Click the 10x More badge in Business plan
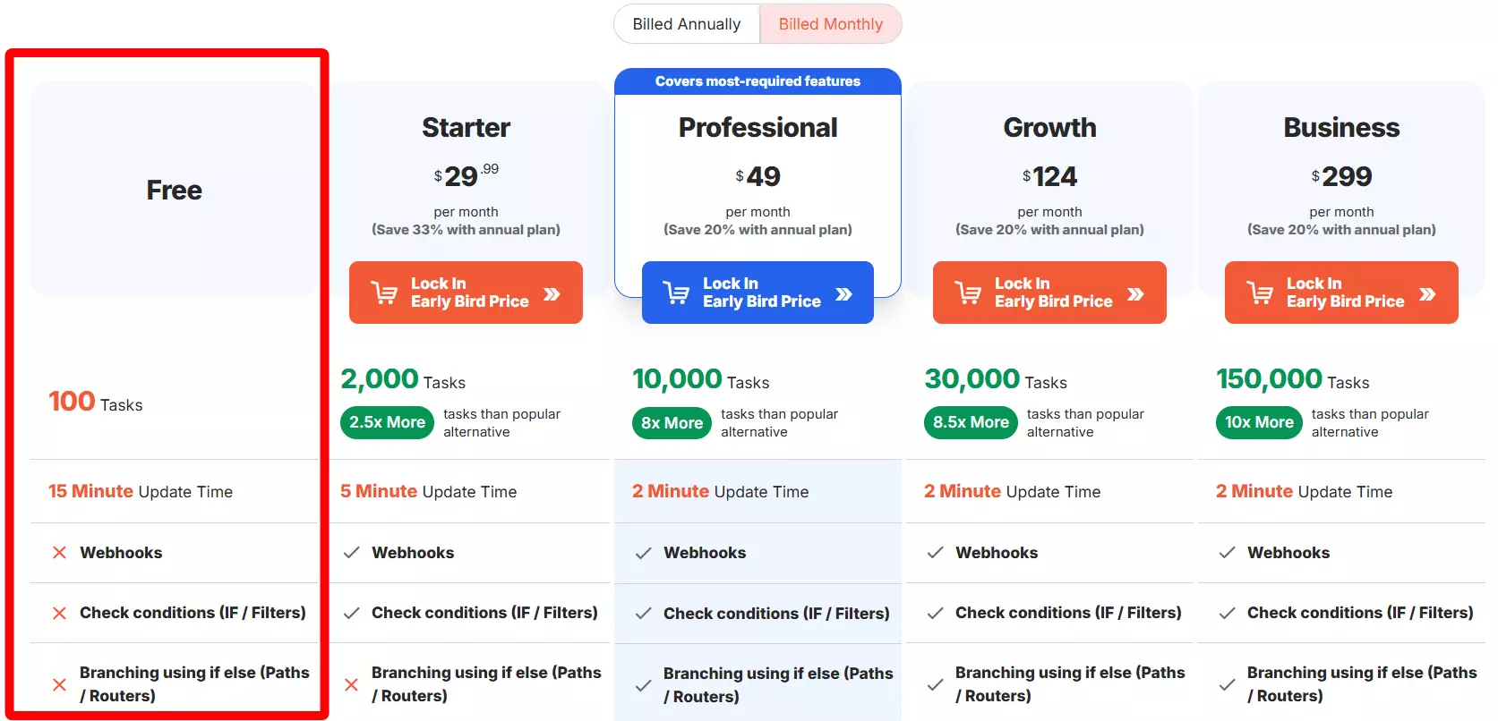The width and height of the screenshot is (1498, 721). click(x=1259, y=422)
